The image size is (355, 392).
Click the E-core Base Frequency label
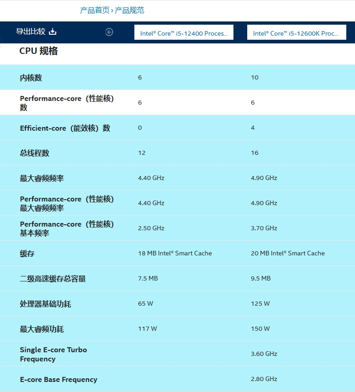tap(58, 380)
